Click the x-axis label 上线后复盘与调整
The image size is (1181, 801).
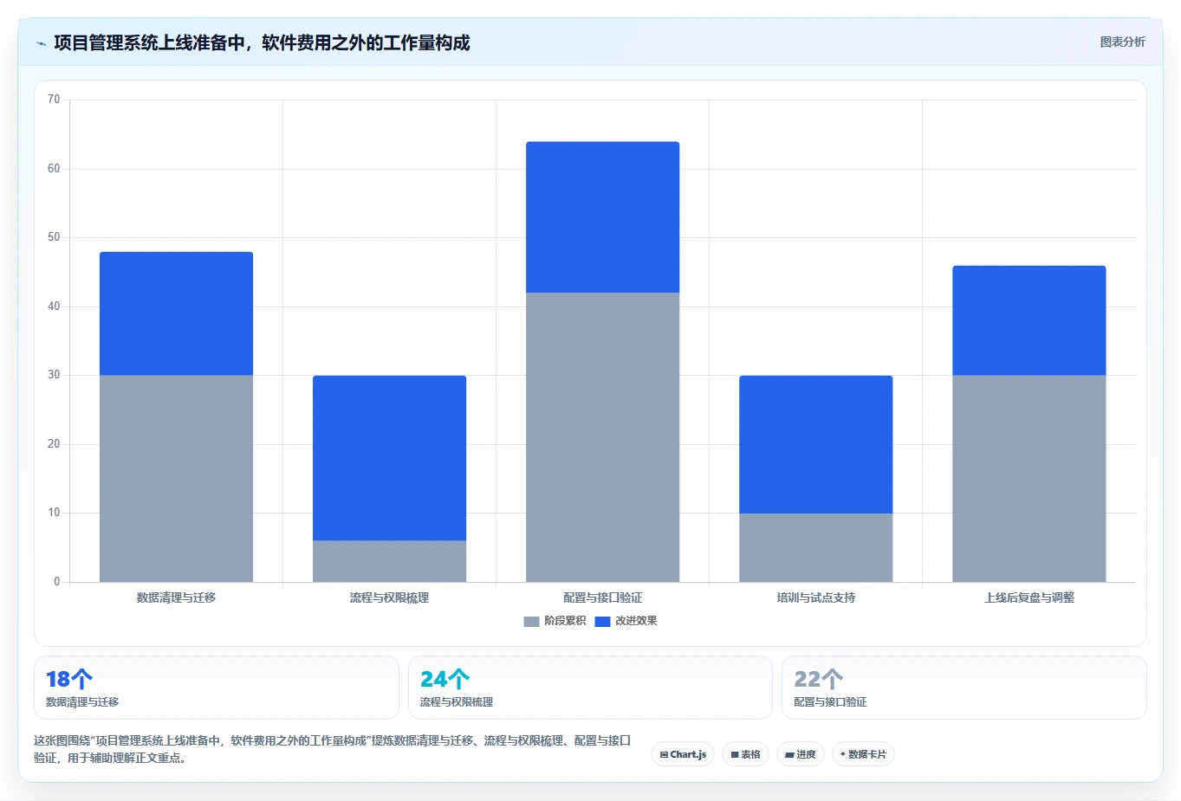(1029, 598)
